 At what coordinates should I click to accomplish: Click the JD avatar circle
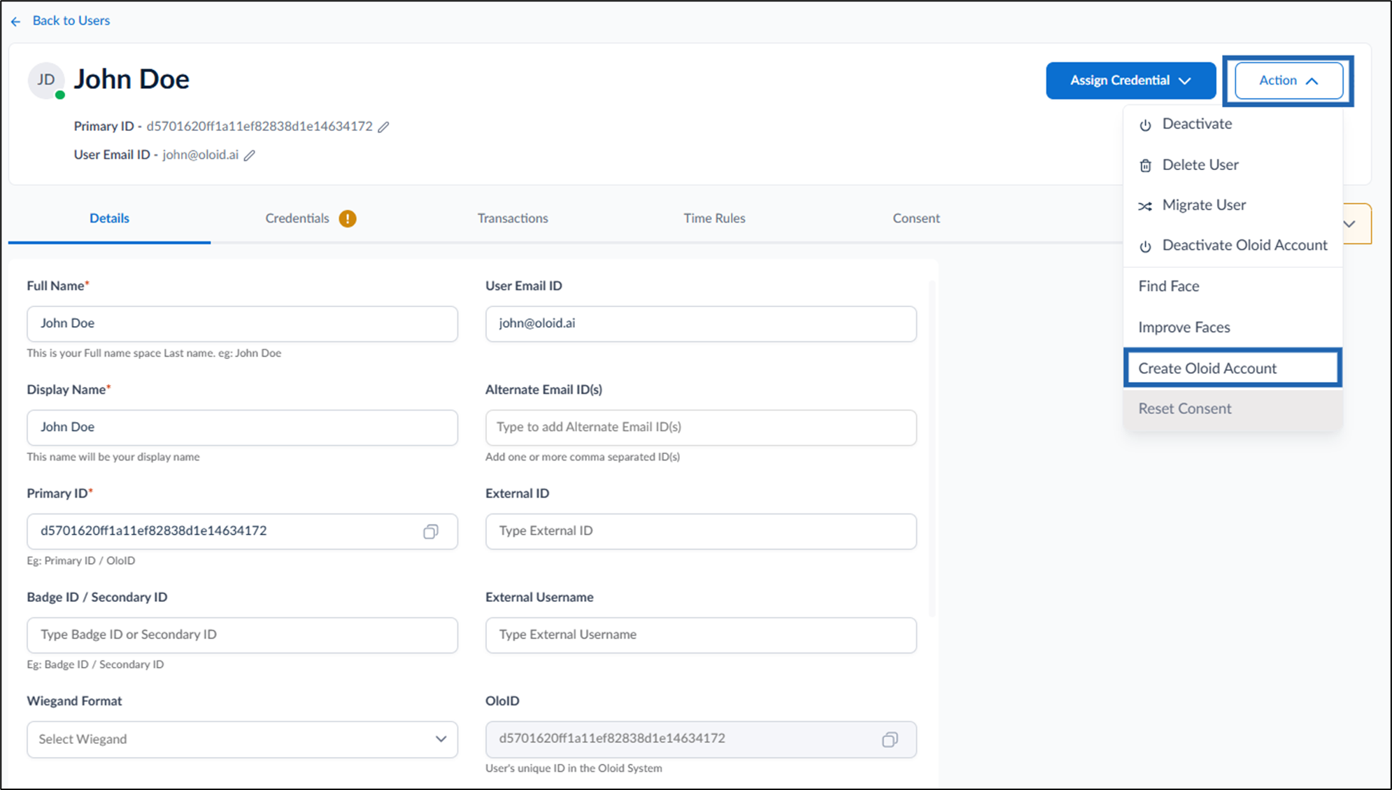tap(46, 80)
